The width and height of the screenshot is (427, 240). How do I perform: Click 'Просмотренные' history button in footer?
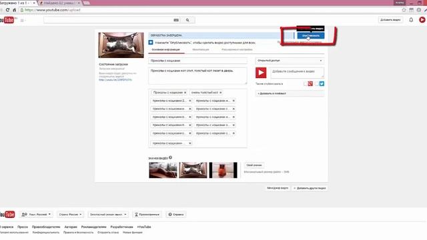[x=147, y=215]
